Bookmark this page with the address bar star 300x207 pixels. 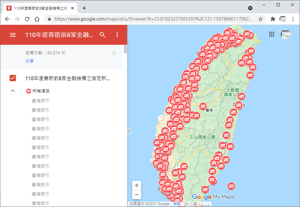[260, 19]
